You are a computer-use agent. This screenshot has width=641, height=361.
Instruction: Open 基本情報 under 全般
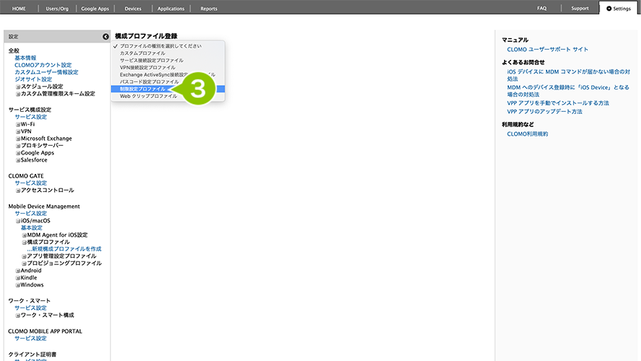tap(25, 58)
